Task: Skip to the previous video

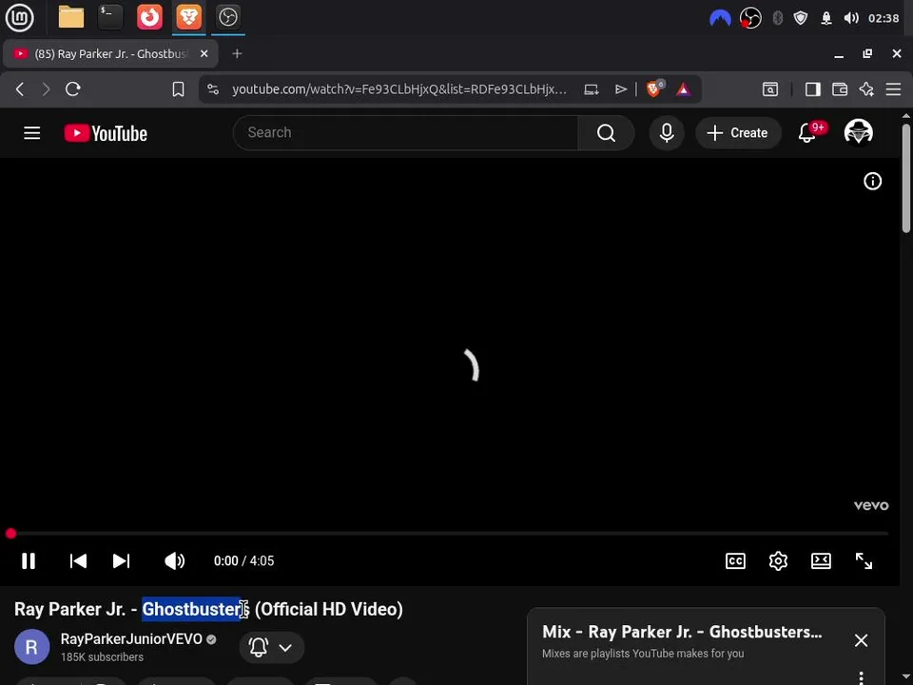Action: point(78,561)
